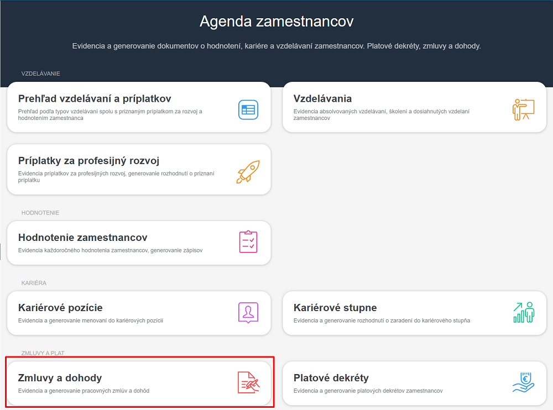Open Kariérové stupne
The width and height of the screenshot is (553, 410).
[335, 308]
